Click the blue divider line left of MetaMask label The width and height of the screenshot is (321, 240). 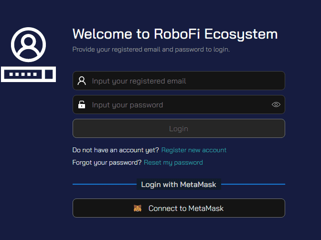[x=105, y=184]
